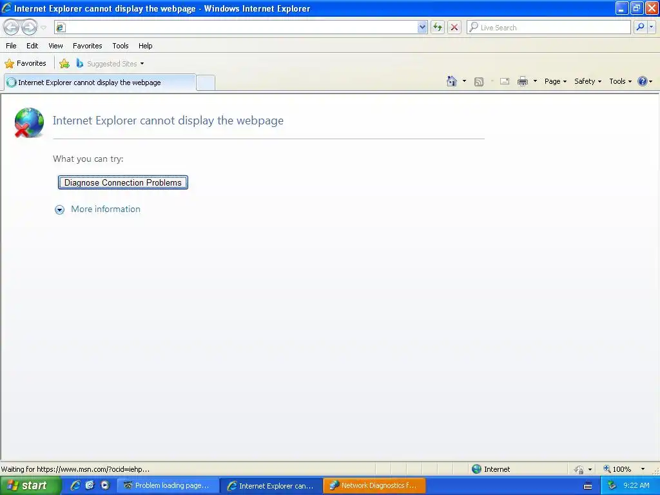Viewport: 660px width, 495px height.
Task: Click the network tray icon
Action: (612, 485)
